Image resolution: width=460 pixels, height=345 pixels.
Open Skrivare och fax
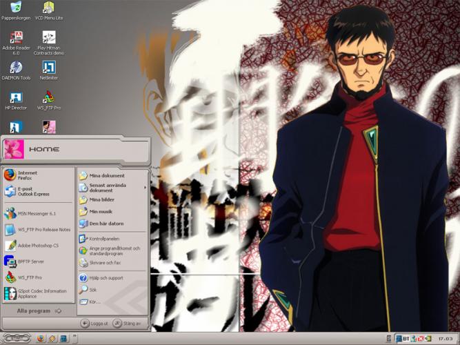[x=112, y=263]
